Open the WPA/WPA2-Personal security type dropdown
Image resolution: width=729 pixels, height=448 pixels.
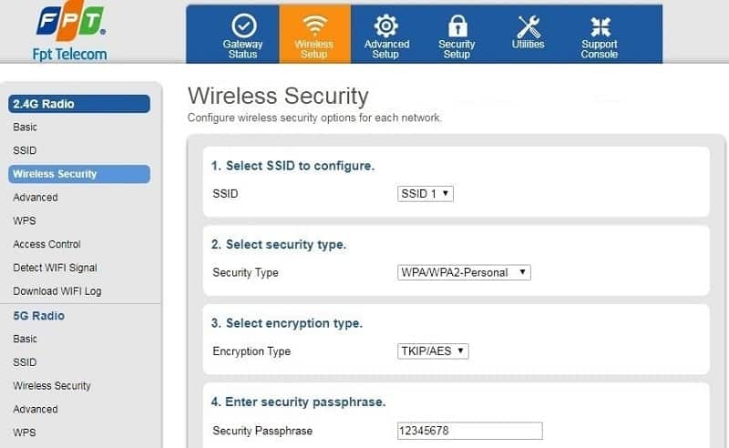[464, 272]
